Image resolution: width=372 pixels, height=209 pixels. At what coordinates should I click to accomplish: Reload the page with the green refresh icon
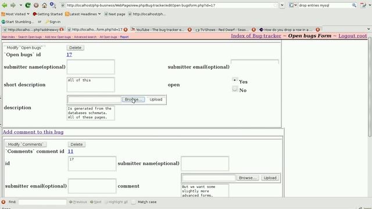coord(28,5)
